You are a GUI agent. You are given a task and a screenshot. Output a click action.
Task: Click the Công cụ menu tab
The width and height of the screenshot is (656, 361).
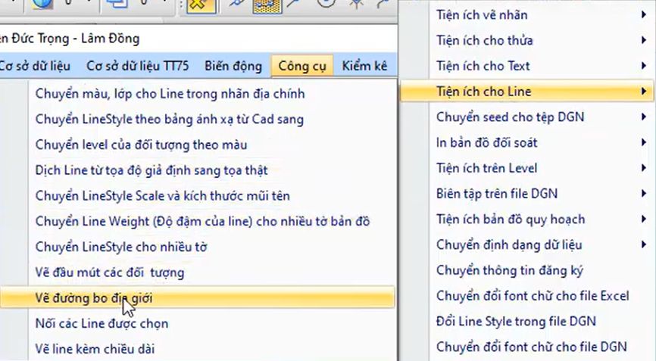coord(302,66)
